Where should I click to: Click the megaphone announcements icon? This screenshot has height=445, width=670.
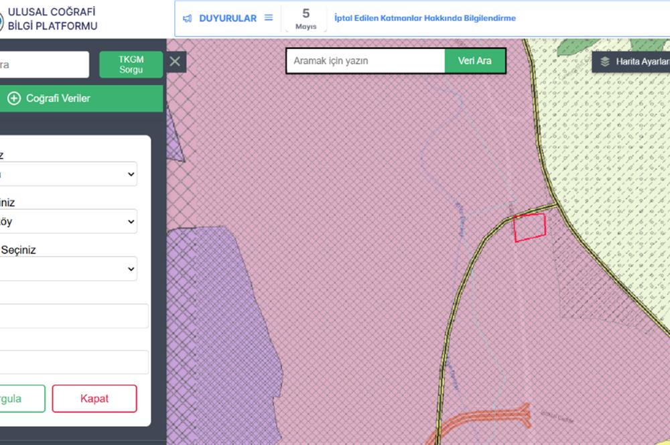[187, 18]
